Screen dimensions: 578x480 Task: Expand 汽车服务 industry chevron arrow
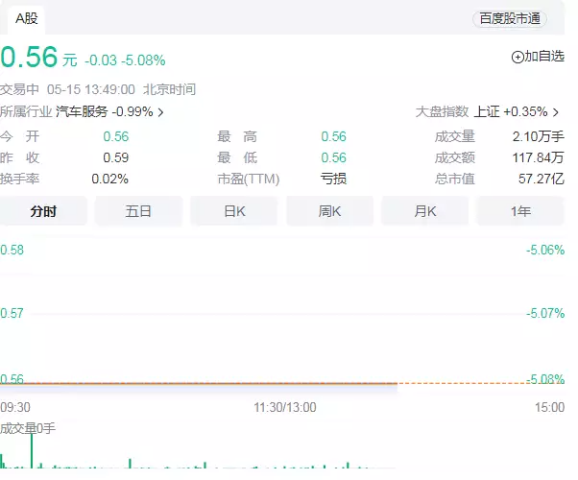point(160,112)
